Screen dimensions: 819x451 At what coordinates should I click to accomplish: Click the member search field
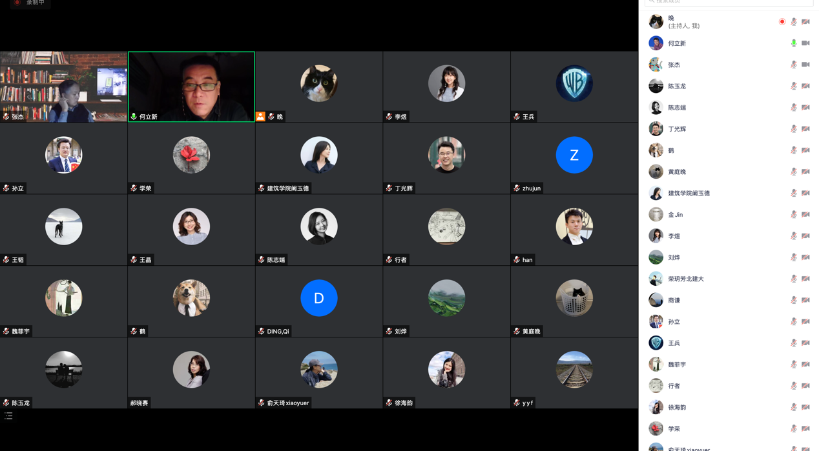(x=729, y=3)
